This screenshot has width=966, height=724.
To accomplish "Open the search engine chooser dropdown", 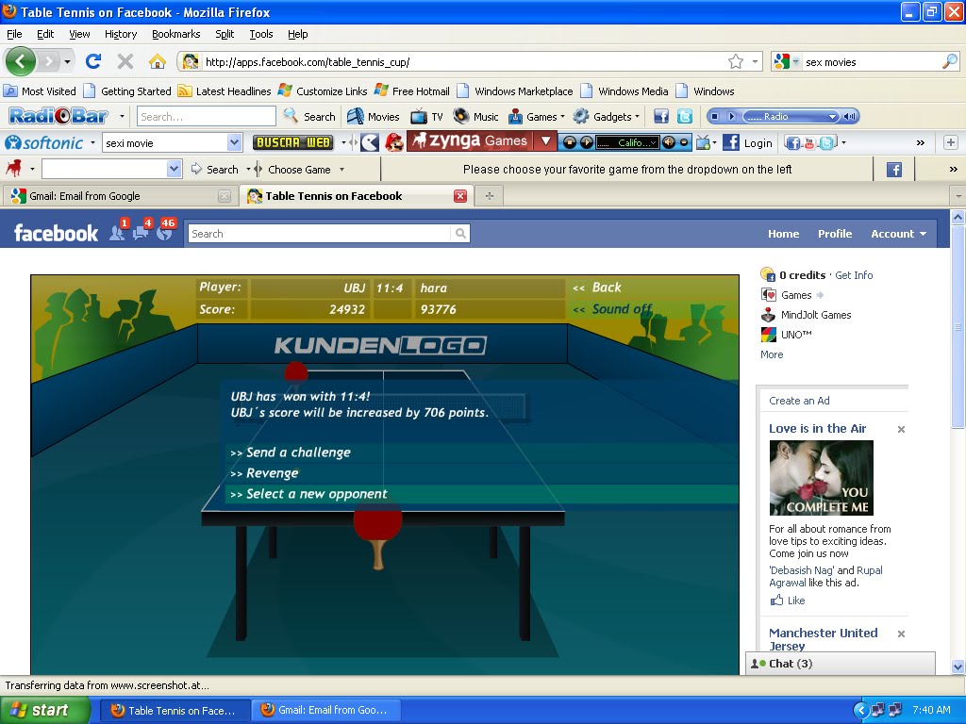I will click(795, 61).
